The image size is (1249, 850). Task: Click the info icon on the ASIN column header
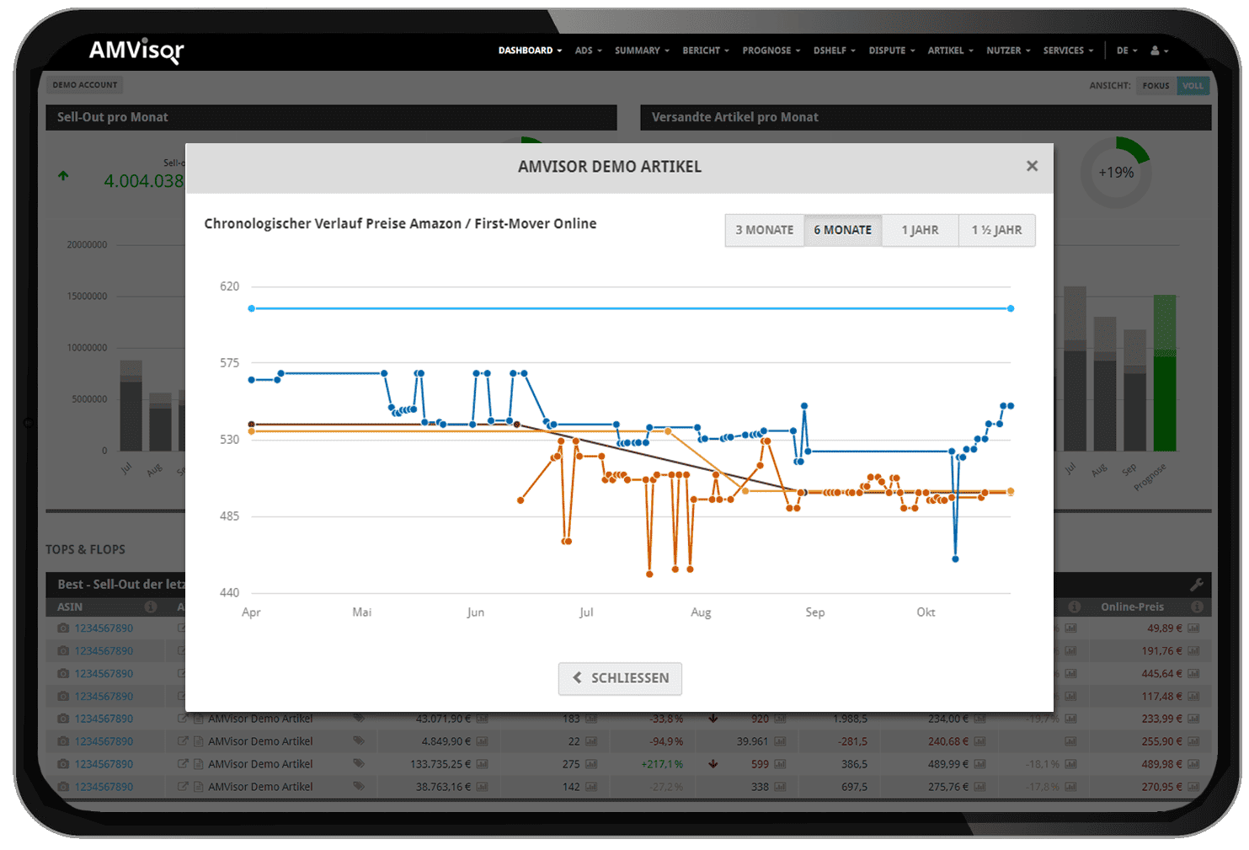click(x=149, y=607)
